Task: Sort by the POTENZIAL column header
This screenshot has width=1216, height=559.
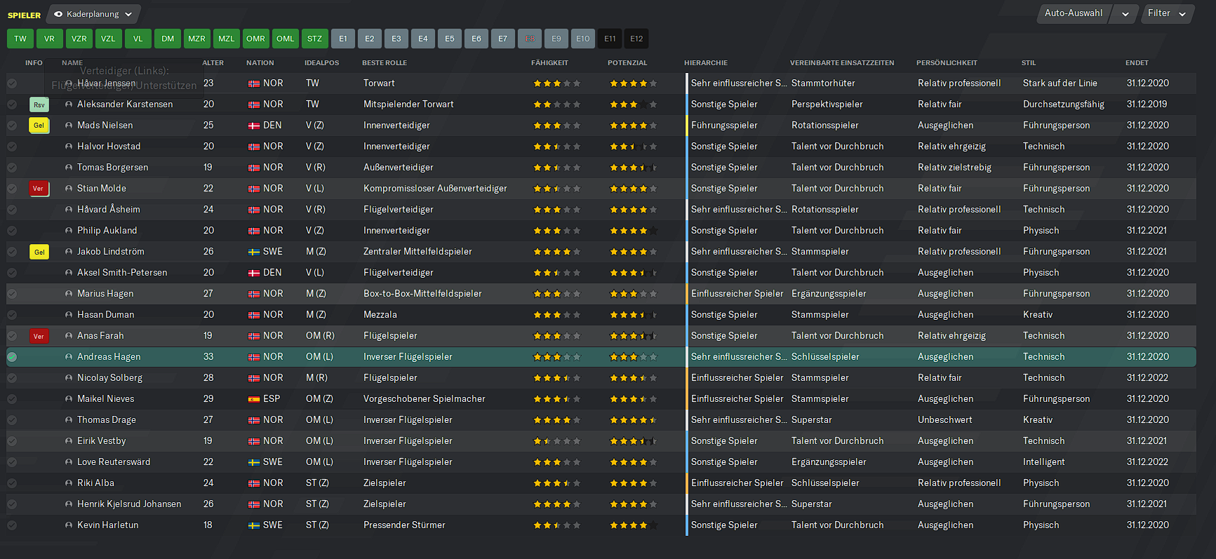Action: (x=627, y=63)
